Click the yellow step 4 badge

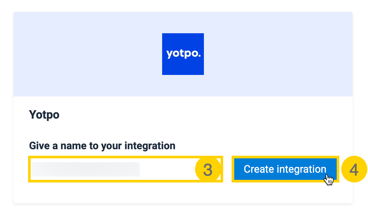[354, 169]
